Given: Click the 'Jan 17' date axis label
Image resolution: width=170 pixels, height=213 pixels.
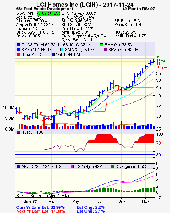Looking at the screenshot, I should [30, 202].
